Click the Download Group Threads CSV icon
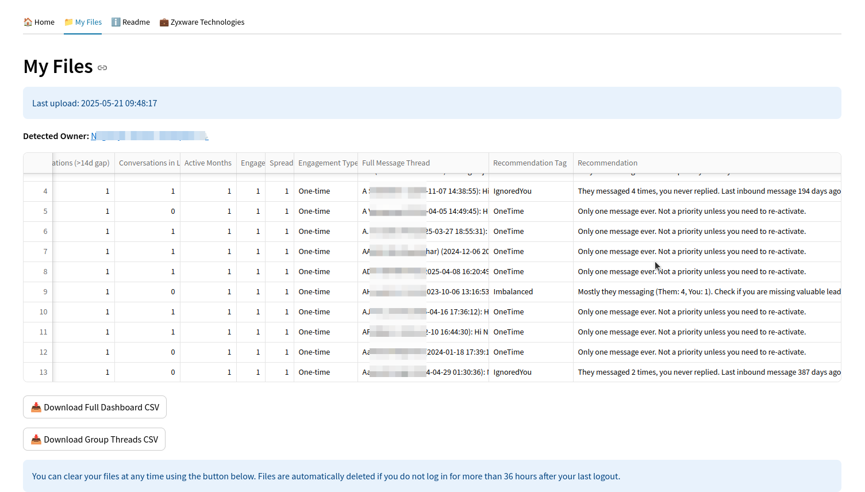 click(x=36, y=440)
